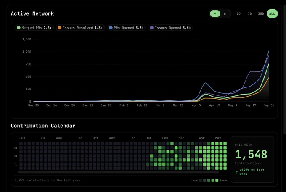Click the upward arrow trend icon
286x192 pixels.
(x=237, y=172)
